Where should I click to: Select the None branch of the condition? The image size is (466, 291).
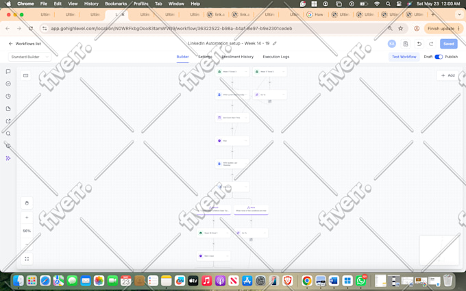251,210
